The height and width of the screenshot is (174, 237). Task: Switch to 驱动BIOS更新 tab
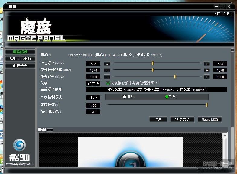pos(20,59)
